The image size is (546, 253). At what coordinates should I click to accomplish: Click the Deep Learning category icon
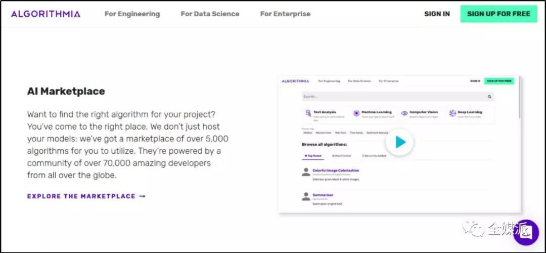(452, 113)
